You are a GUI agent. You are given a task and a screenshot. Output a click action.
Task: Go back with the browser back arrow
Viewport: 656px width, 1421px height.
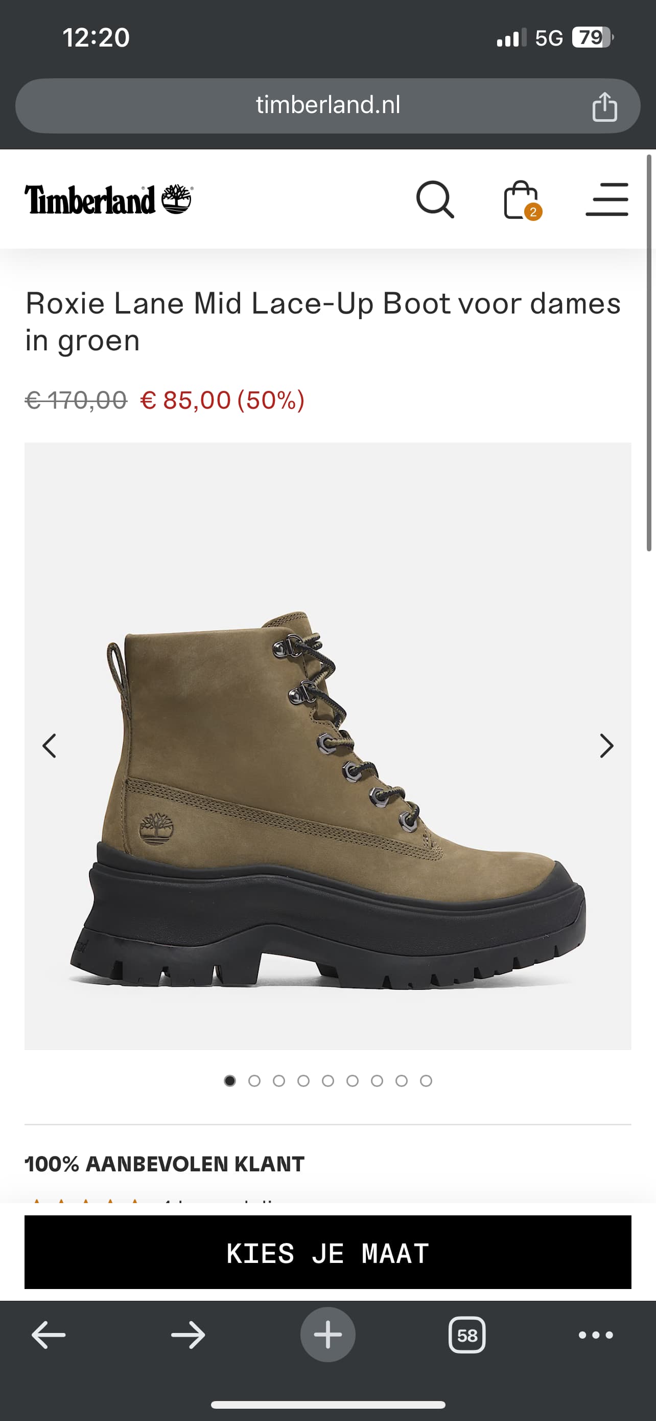[x=49, y=1335]
